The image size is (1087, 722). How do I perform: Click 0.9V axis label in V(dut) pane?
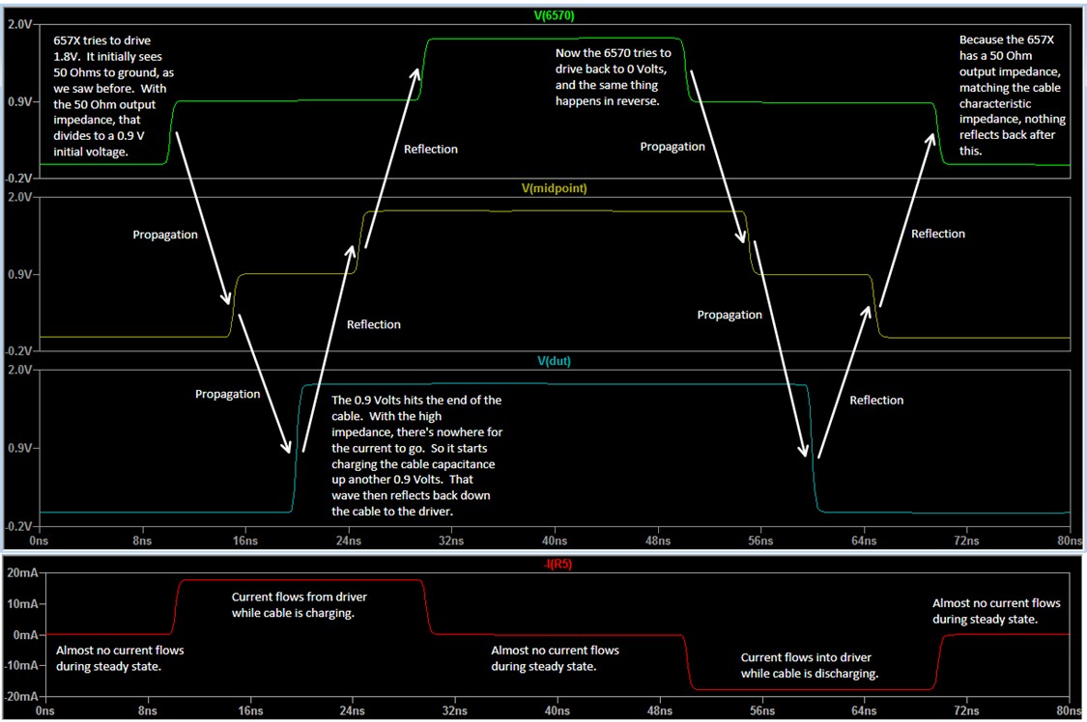(x=19, y=449)
